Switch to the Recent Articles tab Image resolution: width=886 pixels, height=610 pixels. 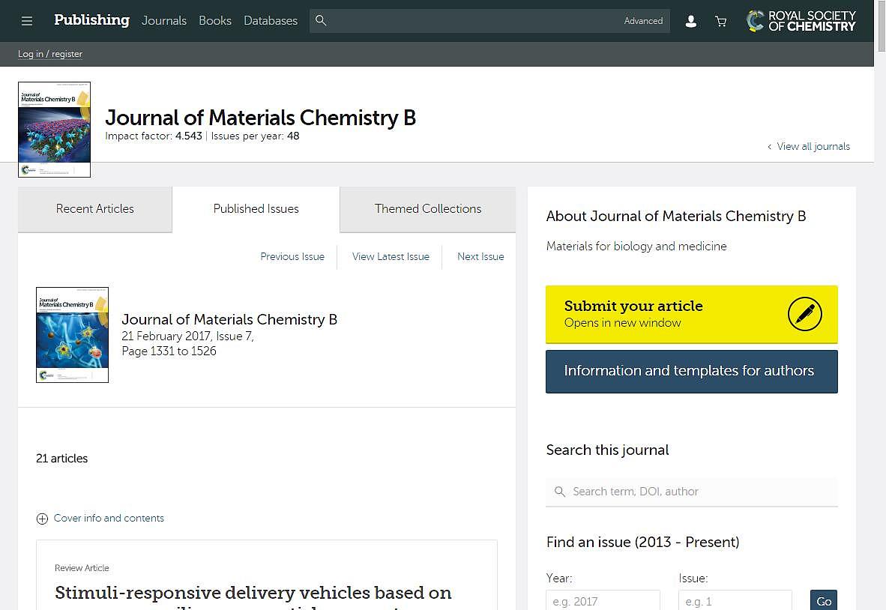(94, 209)
